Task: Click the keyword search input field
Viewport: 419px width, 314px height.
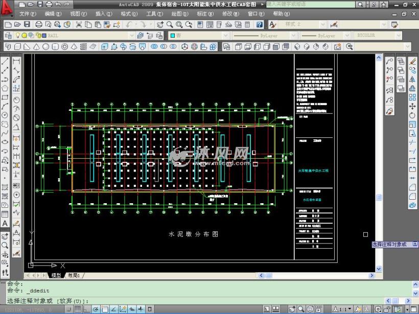Action: 311,4
